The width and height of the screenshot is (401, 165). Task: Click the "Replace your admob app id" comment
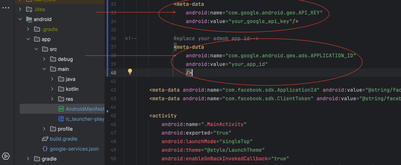coord(211,39)
